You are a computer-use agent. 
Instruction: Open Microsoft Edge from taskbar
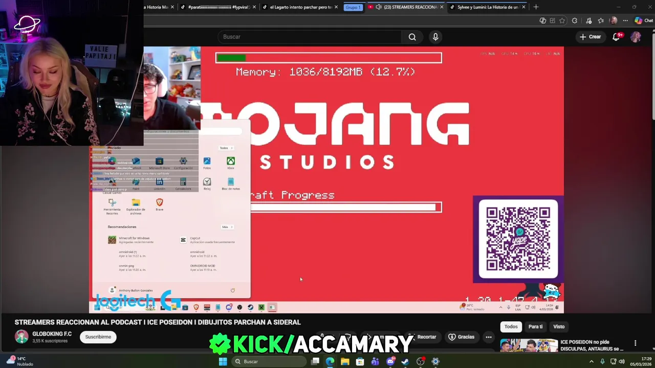330,361
